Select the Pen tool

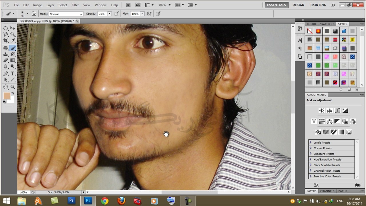pyautogui.click(x=6, y=74)
